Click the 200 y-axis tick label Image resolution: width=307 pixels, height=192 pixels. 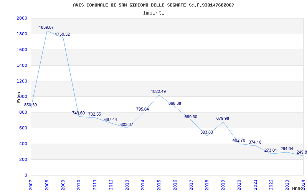pyautogui.click(x=23, y=159)
